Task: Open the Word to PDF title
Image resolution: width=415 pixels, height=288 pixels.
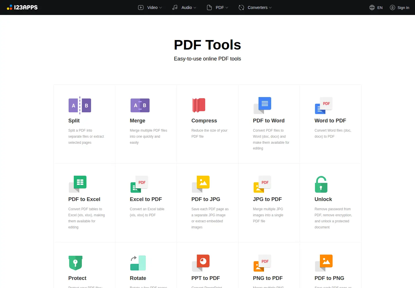Action: (330, 121)
